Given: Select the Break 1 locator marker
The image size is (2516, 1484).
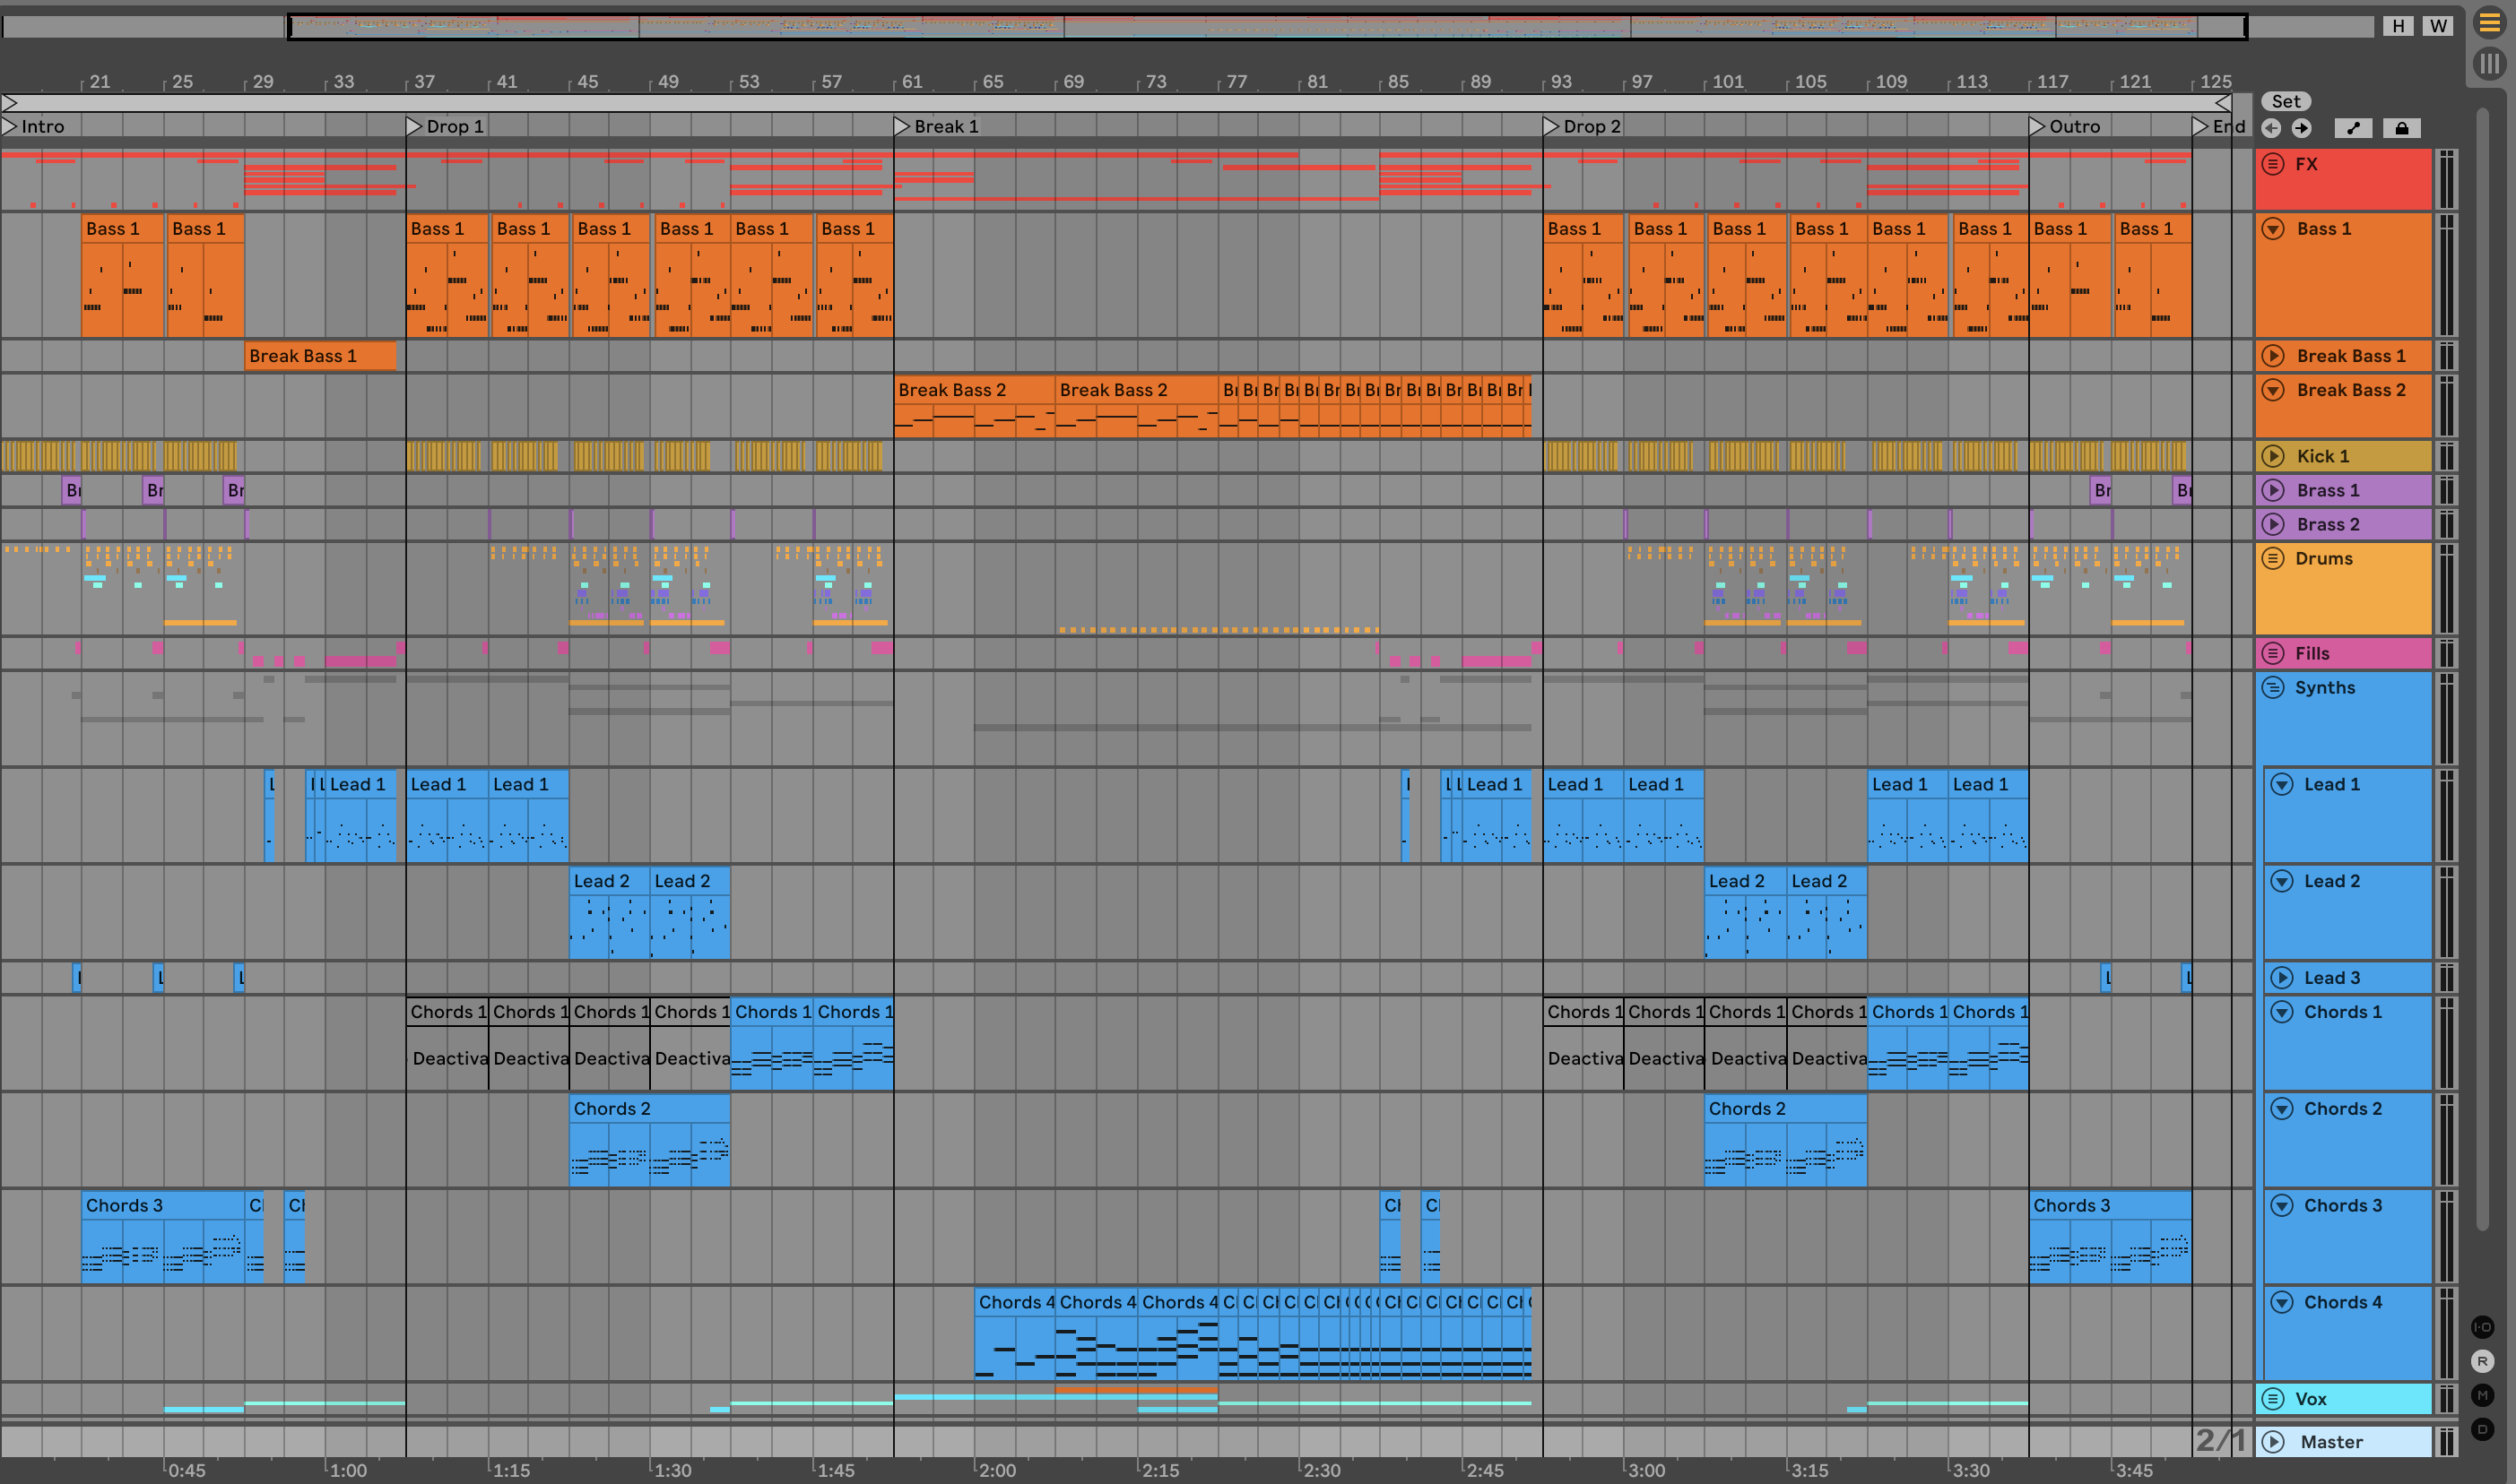Looking at the screenshot, I should pyautogui.click(x=901, y=126).
